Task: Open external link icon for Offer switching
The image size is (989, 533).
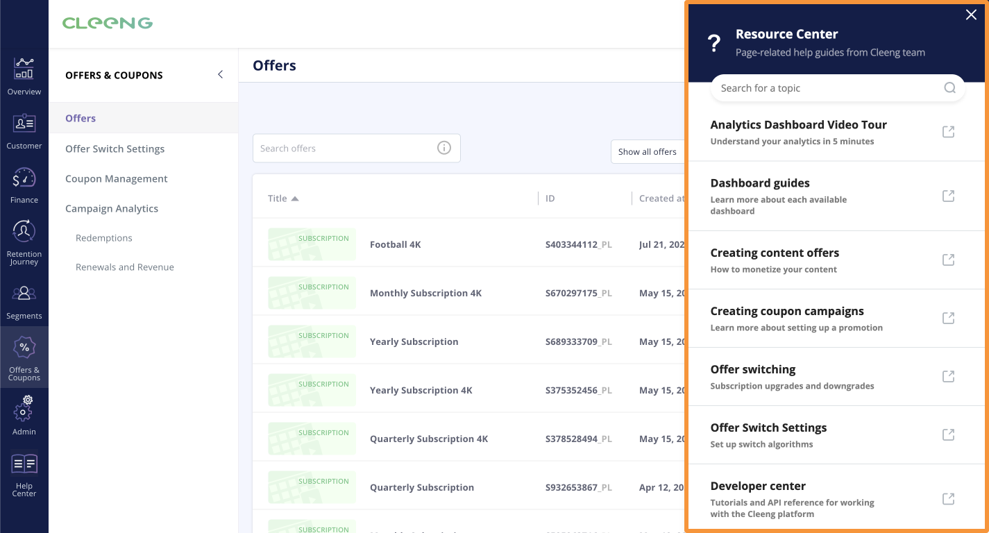Action: [x=948, y=376]
